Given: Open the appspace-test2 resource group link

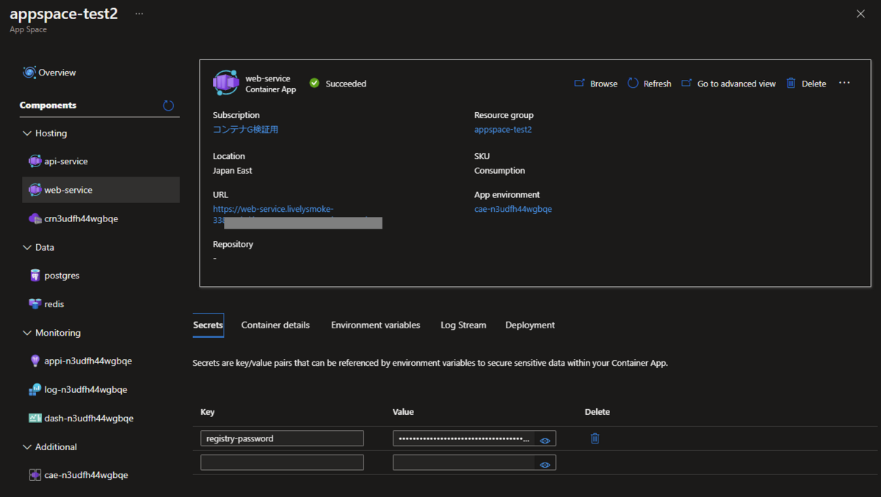Looking at the screenshot, I should pyautogui.click(x=503, y=130).
